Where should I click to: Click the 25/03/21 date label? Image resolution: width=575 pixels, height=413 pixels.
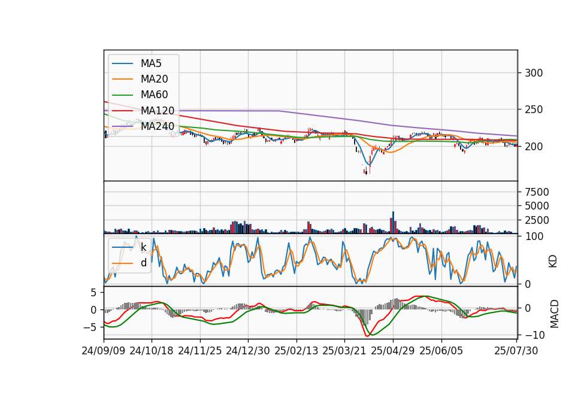tap(344, 351)
